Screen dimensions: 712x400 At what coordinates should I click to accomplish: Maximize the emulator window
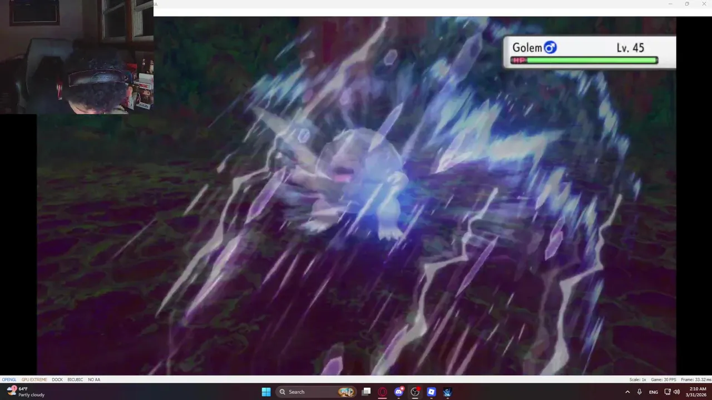(687, 4)
